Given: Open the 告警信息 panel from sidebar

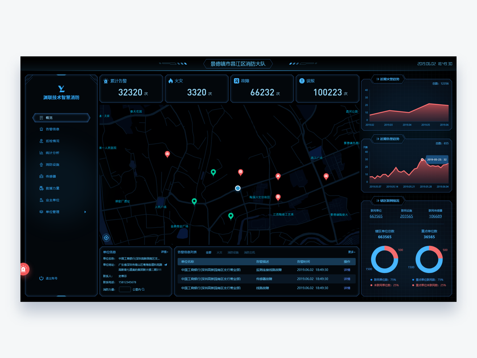Looking at the screenshot, I should [x=52, y=129].
